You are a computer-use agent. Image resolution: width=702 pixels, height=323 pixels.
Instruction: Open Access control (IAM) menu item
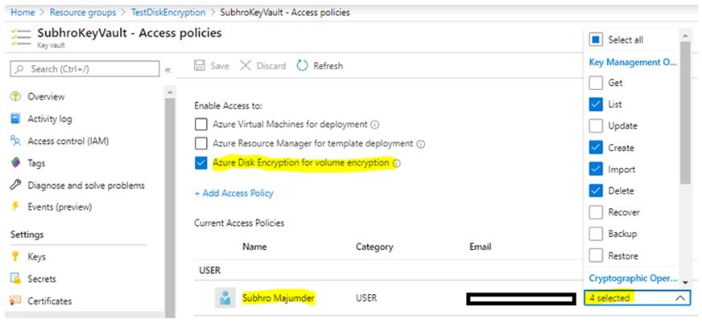pyautogui.click(x=68, y=141)
